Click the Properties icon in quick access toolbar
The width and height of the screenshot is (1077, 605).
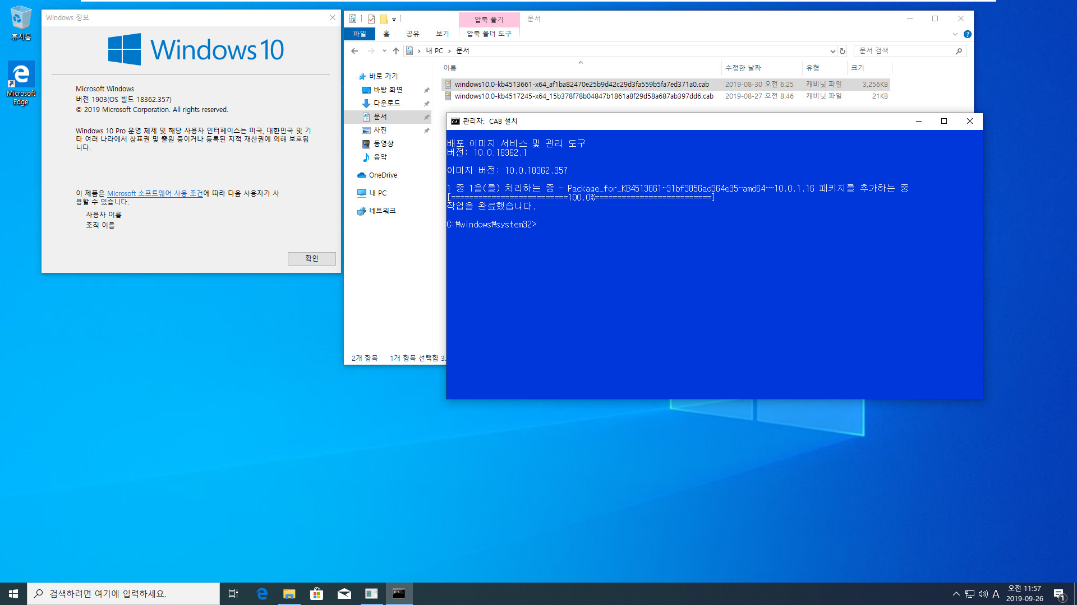click(371, 19)
